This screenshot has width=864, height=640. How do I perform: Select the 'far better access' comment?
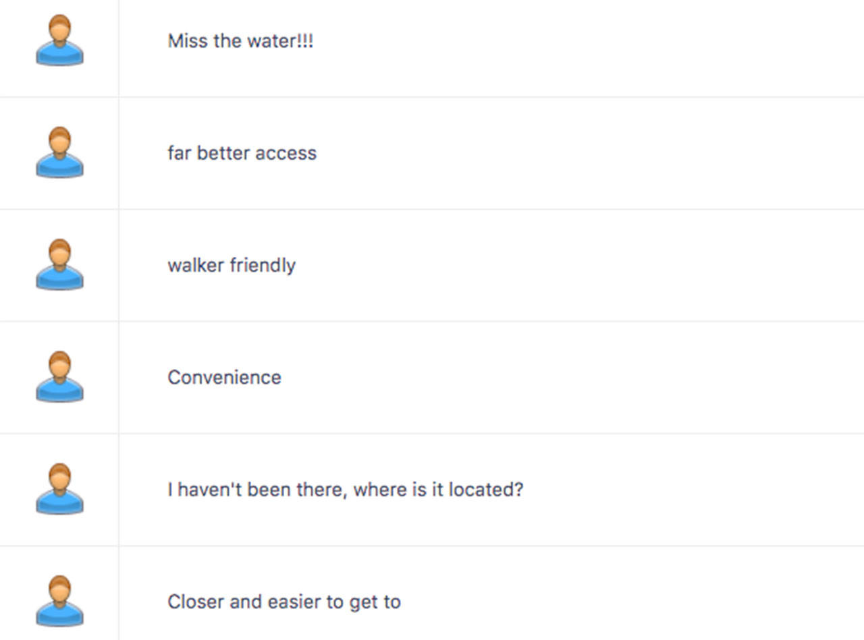(242, 153)
